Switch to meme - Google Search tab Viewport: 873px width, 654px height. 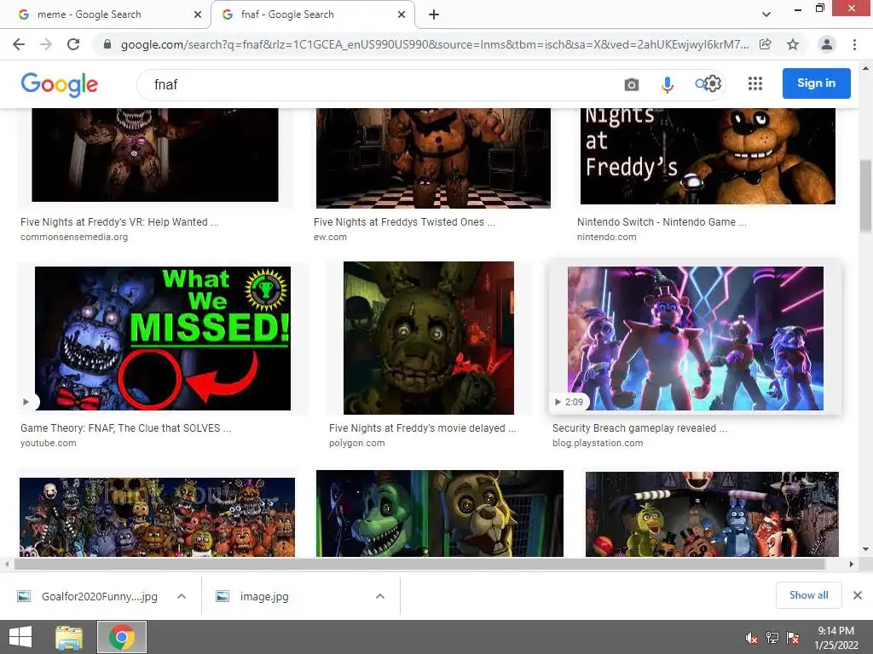tap(106, 14)
